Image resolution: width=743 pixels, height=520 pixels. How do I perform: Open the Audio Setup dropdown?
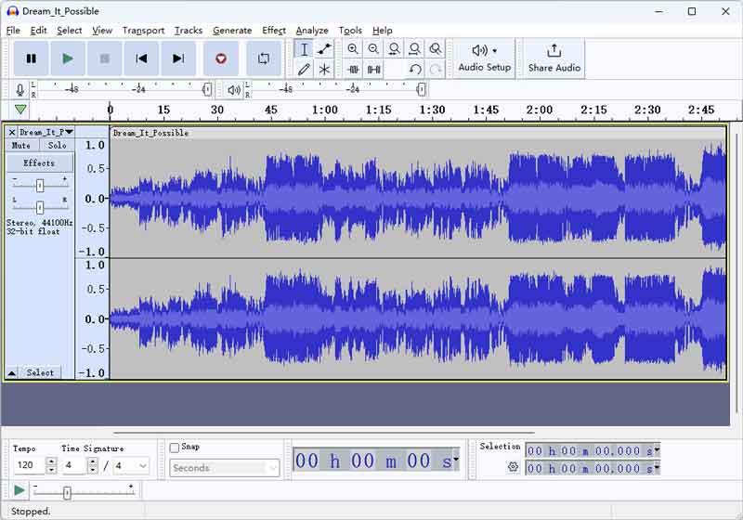(x=484, y=58)
